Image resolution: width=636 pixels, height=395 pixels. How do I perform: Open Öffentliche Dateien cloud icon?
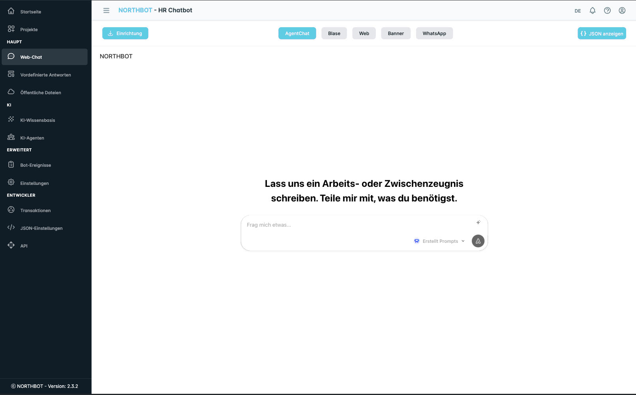coord(11,91)
